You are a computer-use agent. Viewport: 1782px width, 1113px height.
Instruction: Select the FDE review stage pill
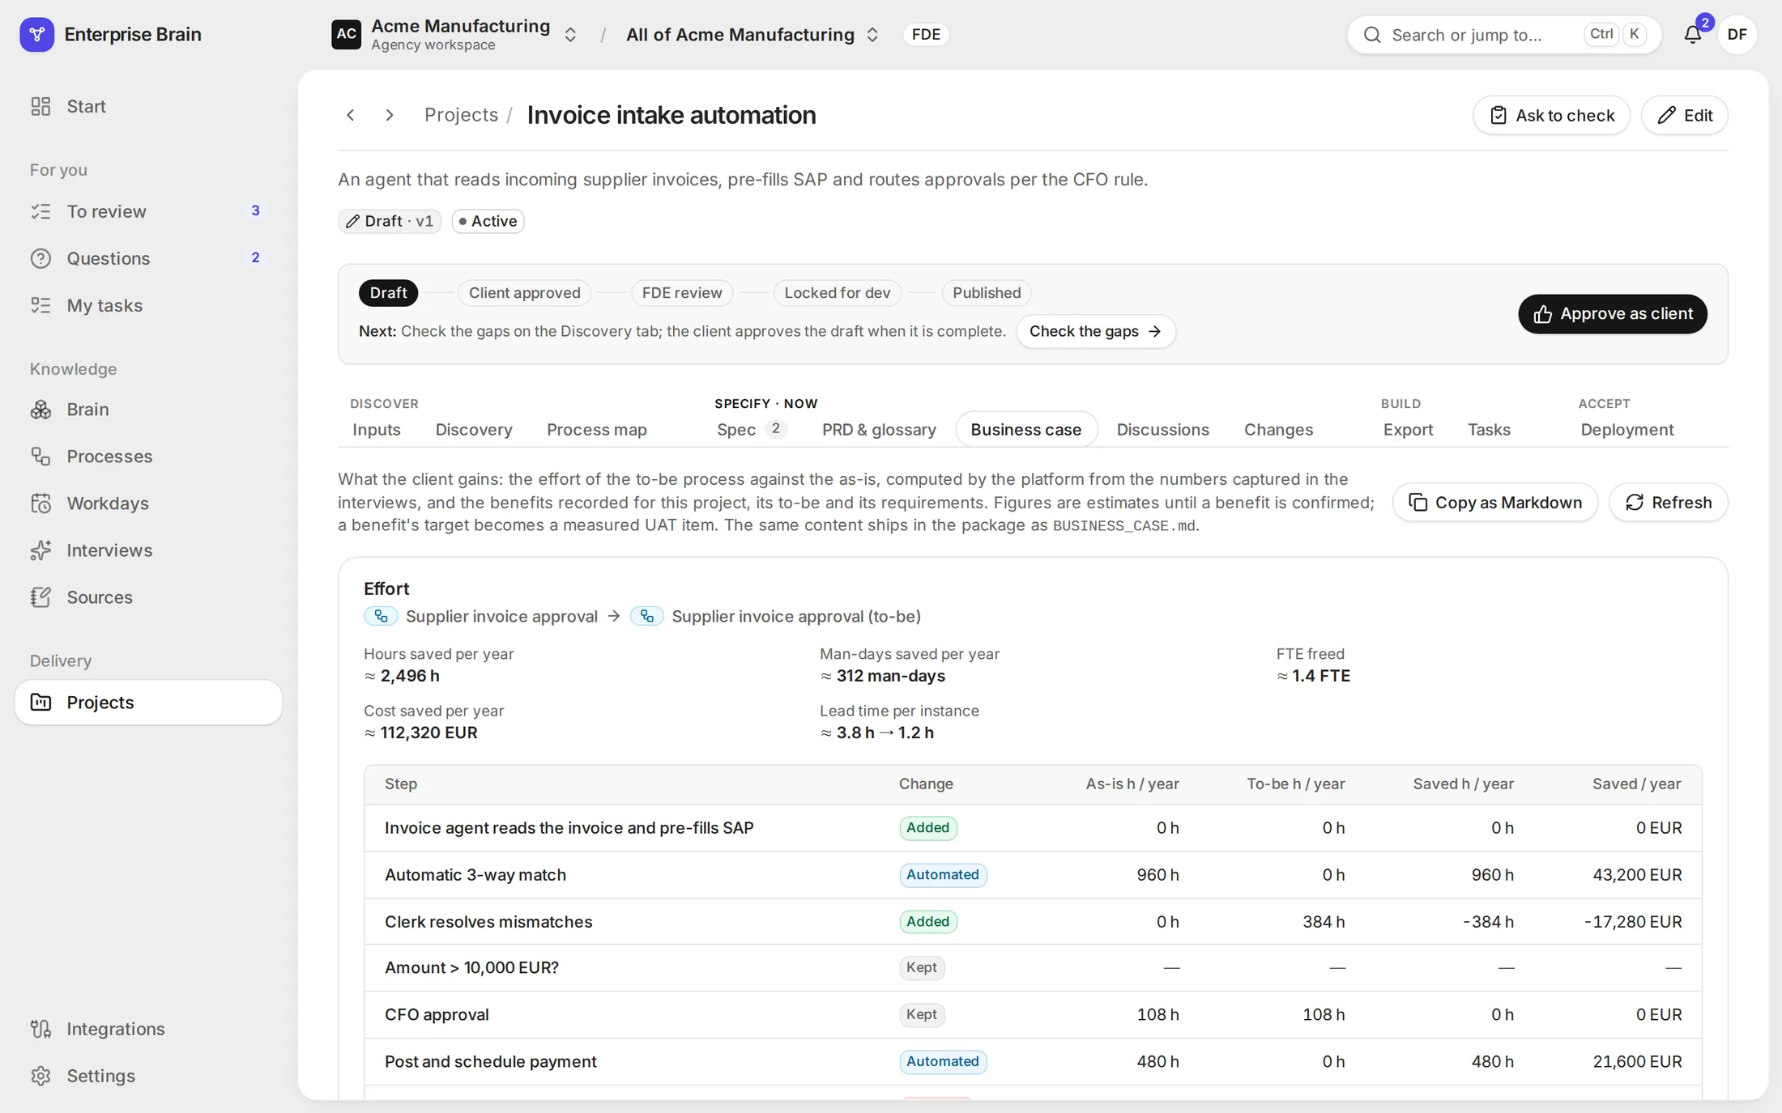click(682, 293)
